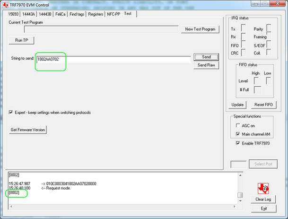Click the New Test Program button
This screenshot has width=288, height=219.
[x=200, y=29]
